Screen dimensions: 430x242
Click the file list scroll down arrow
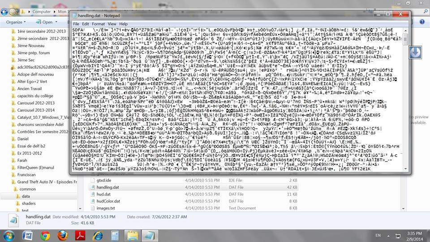point(403,208)
